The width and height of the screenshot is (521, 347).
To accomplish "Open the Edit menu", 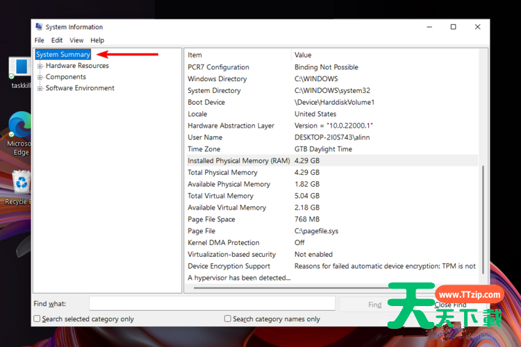I will point(57,40).
